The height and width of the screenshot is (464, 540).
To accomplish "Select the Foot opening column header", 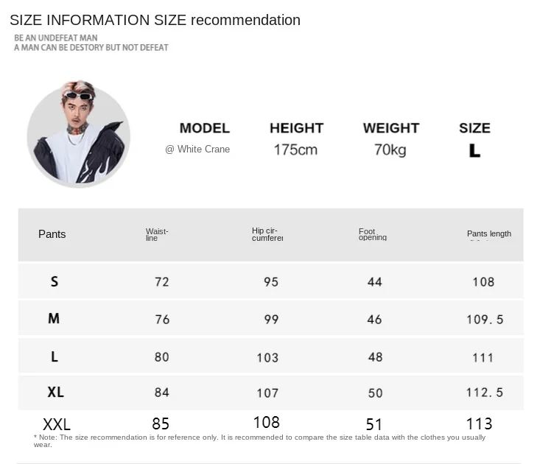I will coord(372,234).
